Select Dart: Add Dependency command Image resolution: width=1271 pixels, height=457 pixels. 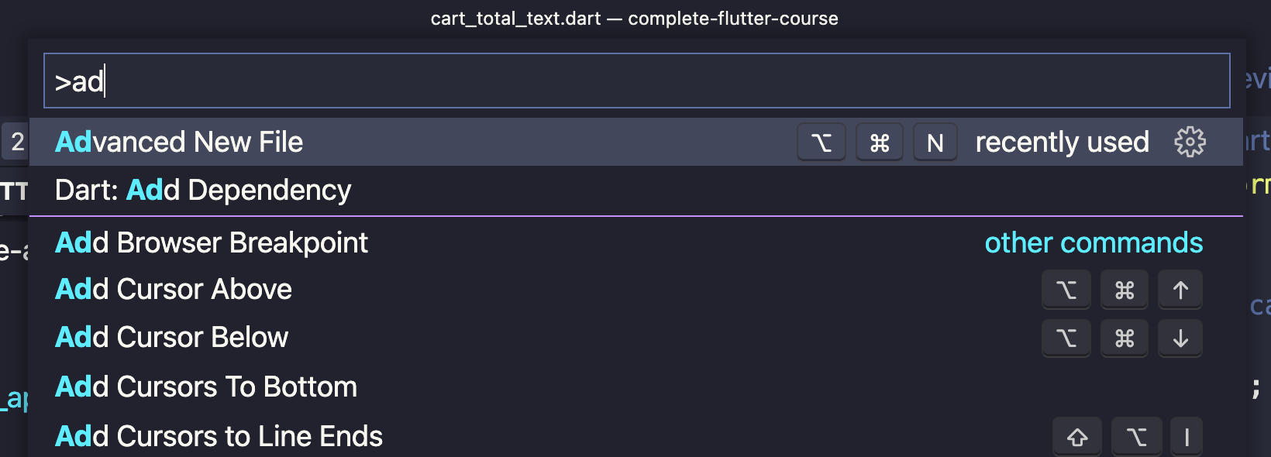[203, 191]
